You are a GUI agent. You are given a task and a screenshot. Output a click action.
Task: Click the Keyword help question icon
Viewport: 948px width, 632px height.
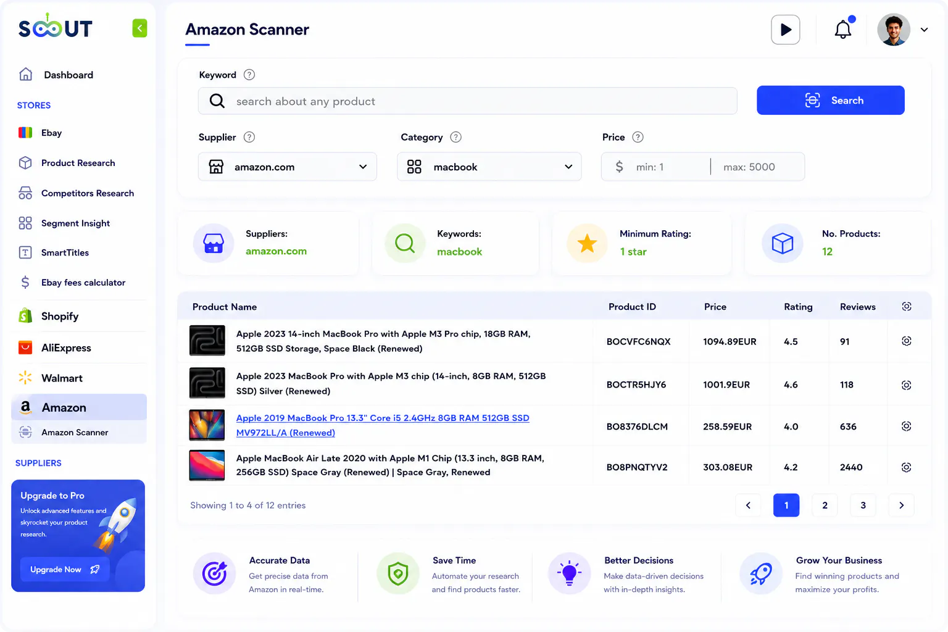coord(249,75)
